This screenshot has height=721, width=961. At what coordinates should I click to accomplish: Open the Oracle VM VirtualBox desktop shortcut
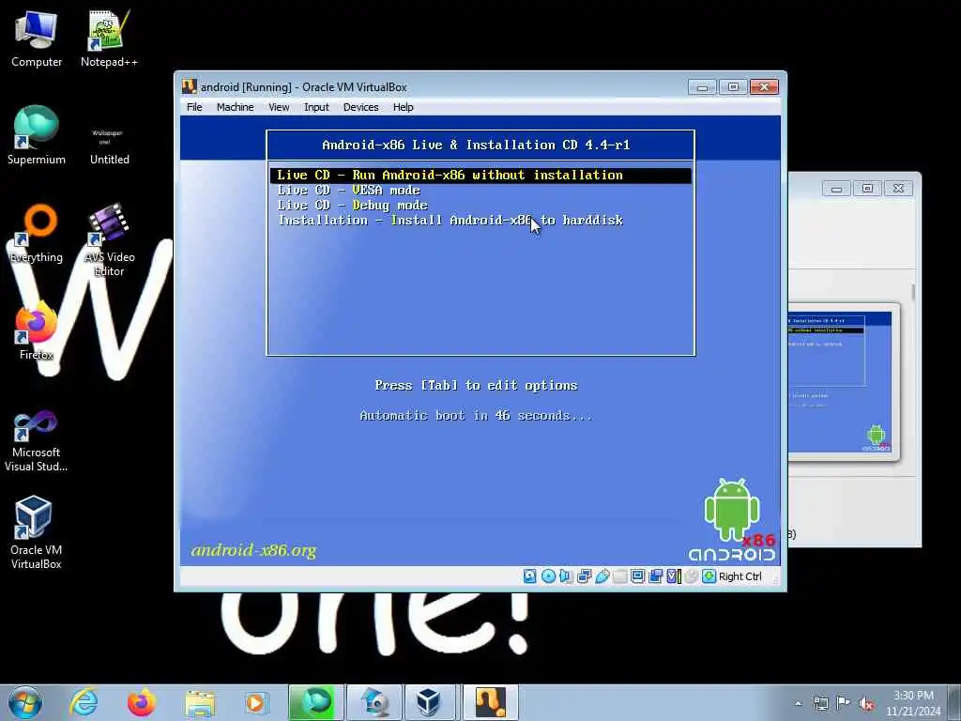37,533
